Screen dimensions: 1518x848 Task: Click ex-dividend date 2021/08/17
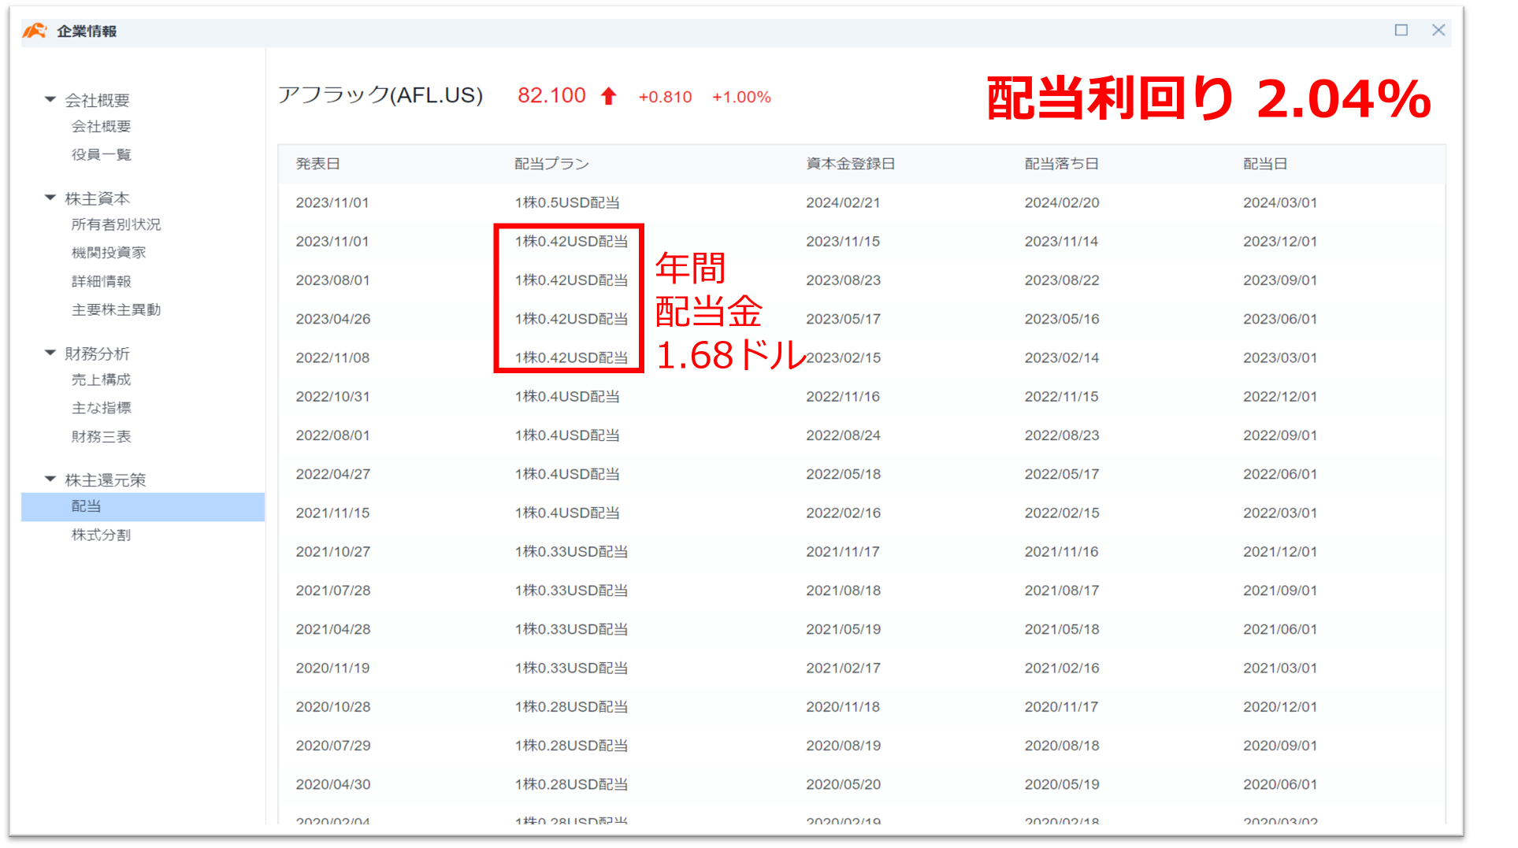pyautogui.click(x=1062, y=591)
